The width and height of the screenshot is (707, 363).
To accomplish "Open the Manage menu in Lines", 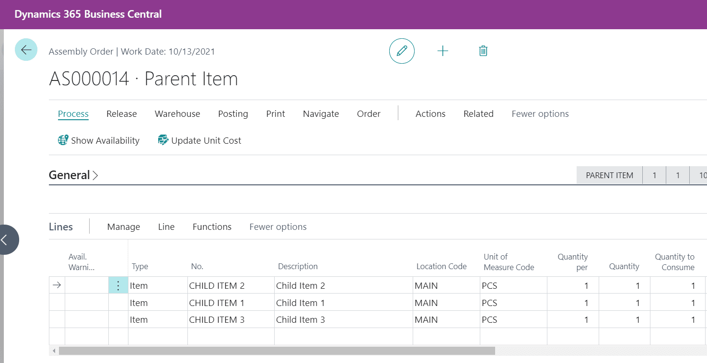I will tap(124, 227).
